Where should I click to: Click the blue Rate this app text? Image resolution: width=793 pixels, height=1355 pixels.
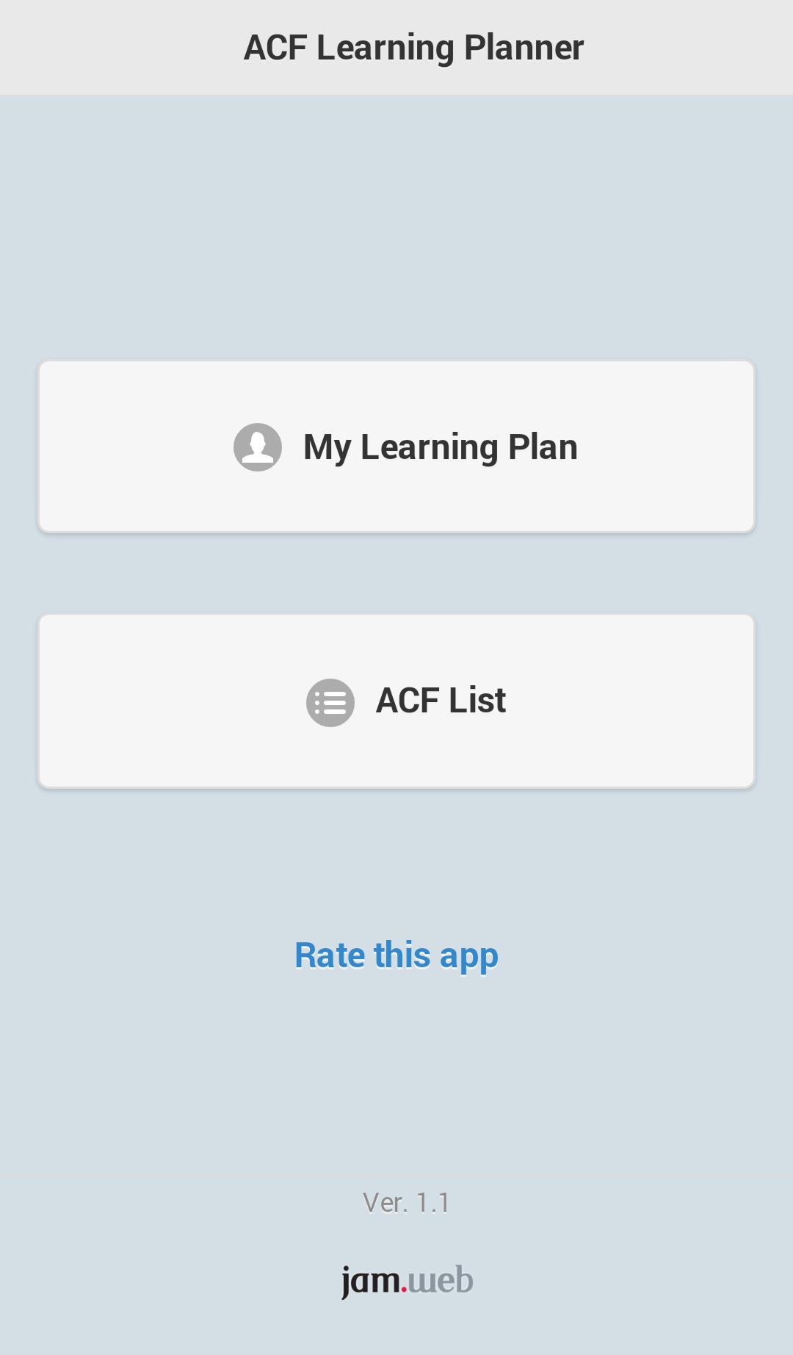point(396,955)
